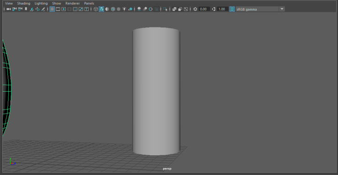Select the Grease Pencil tool icon
This screenshot has width=338, height=175.
pos(43,9)
